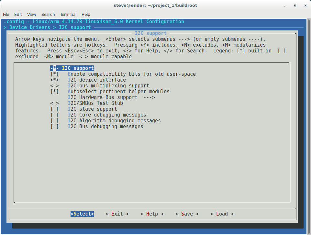Image resolution: width=311 pixels, height=235 pixels.
Task: Load a configuration using the Load button
Action: tap(221, 214)
